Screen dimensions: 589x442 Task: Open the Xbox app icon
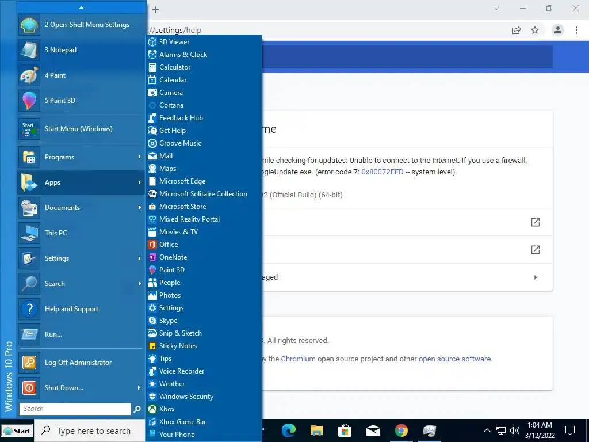(152, 409)
